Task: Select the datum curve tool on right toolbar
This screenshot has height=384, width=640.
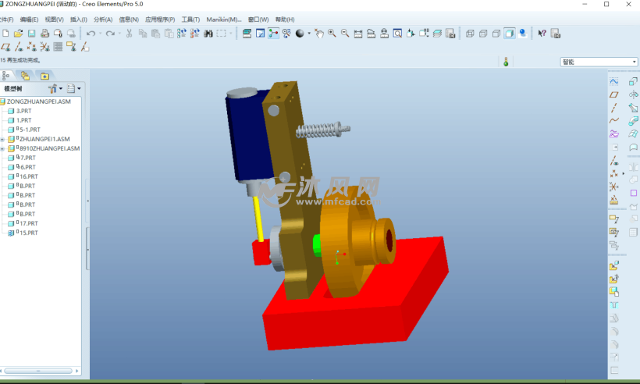Action: [x=614, y=121]
